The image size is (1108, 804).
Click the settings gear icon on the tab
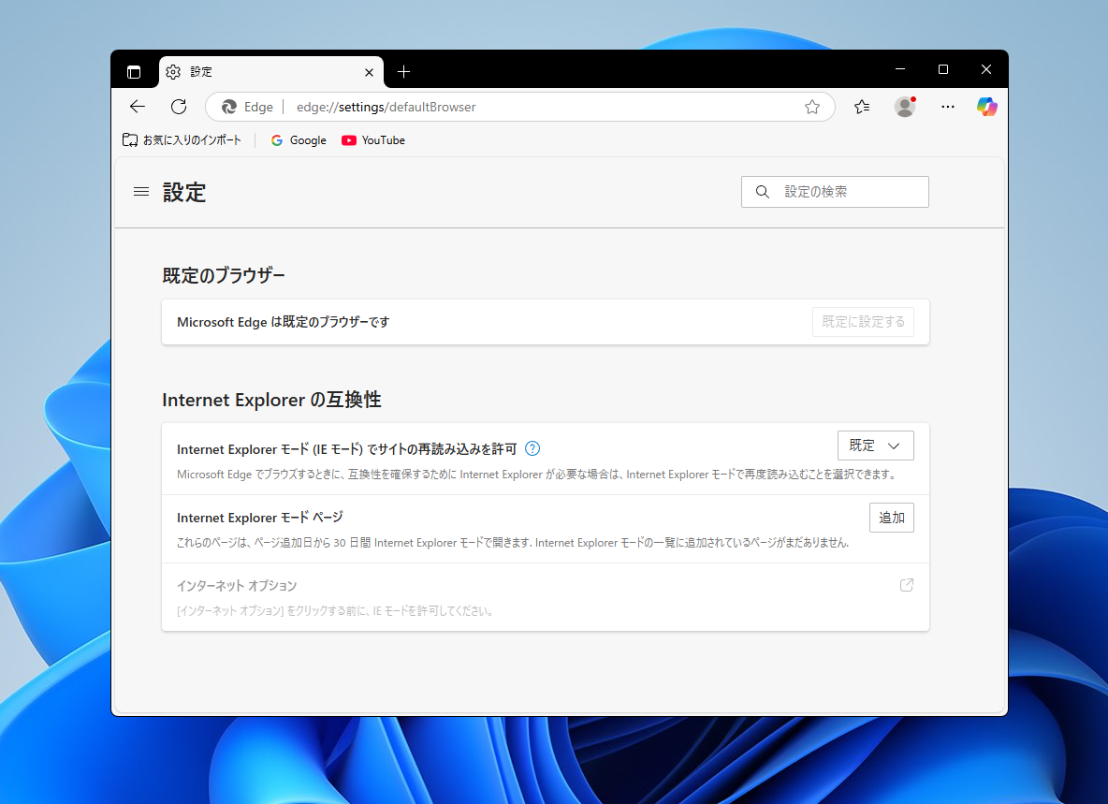tap(173, 72)
